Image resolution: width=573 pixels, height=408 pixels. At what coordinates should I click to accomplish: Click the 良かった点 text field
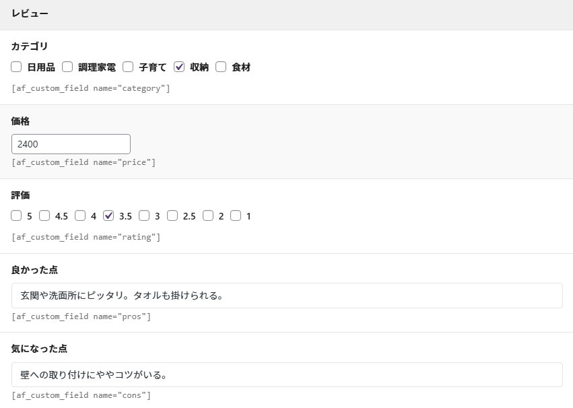(287, 296)
